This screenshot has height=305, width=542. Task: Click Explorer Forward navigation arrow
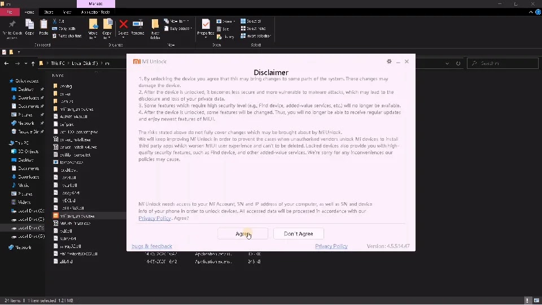click(18, 63)
